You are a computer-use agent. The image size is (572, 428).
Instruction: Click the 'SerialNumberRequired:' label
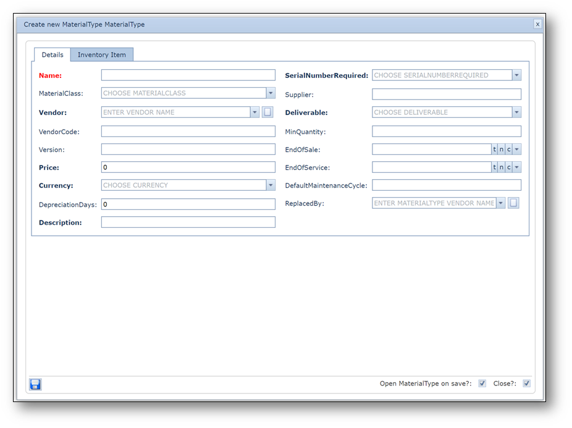[327, 75]
